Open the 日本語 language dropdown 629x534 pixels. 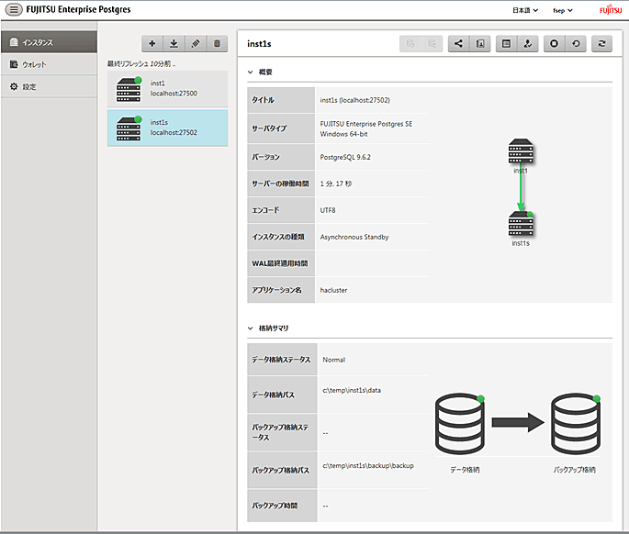pyautogui.click(x=525, y=10)
